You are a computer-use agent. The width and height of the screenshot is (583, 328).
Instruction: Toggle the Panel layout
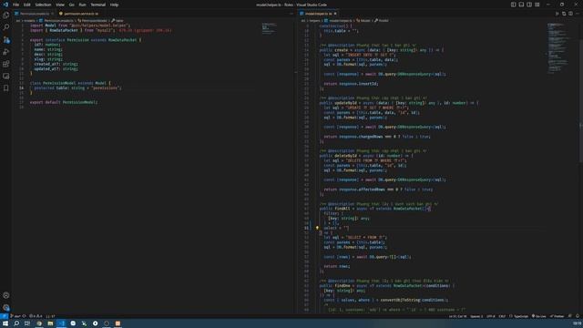(521, 5)
